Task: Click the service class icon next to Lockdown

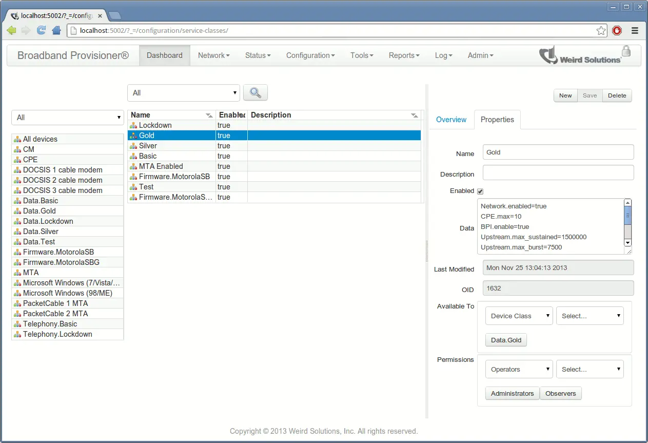Action: (133, 125)
